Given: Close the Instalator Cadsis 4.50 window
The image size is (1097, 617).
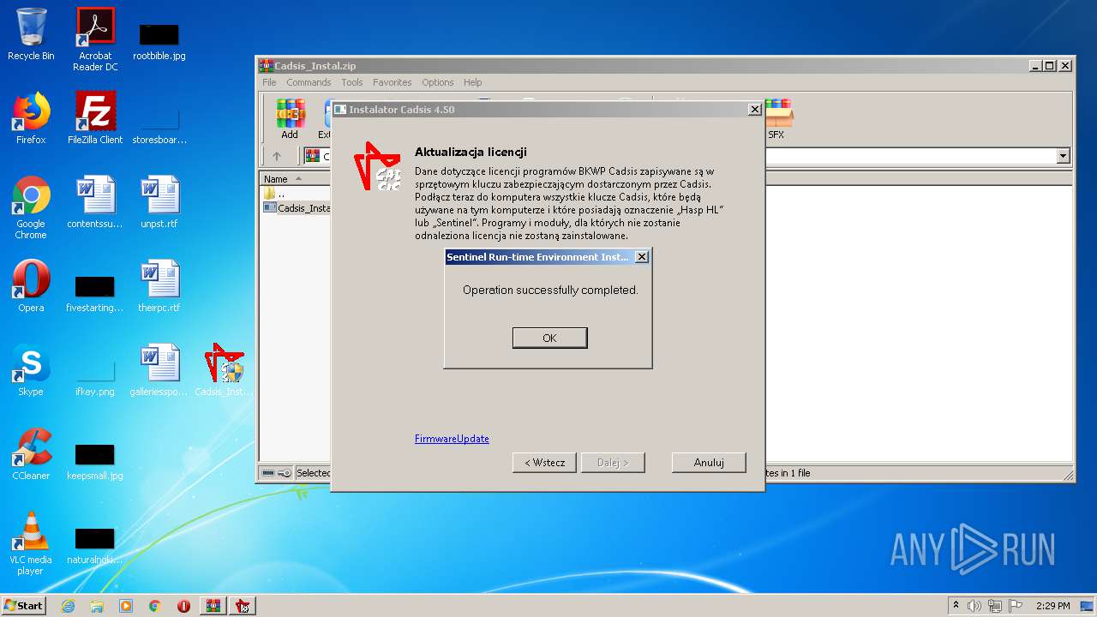Looking at the screenshot, I should 754,110.
